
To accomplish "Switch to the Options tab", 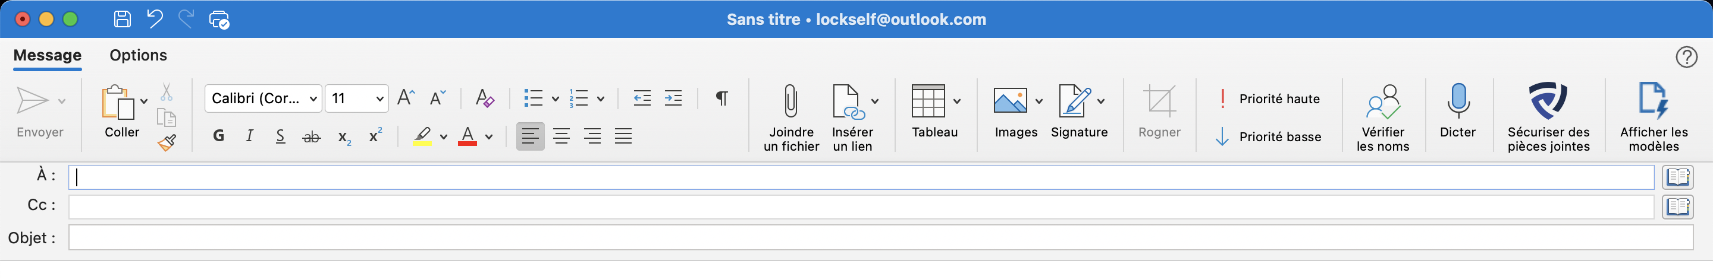I will point(139,55).
